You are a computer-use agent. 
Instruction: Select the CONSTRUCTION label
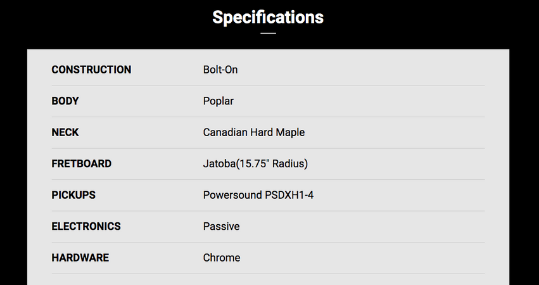point(91,70)
